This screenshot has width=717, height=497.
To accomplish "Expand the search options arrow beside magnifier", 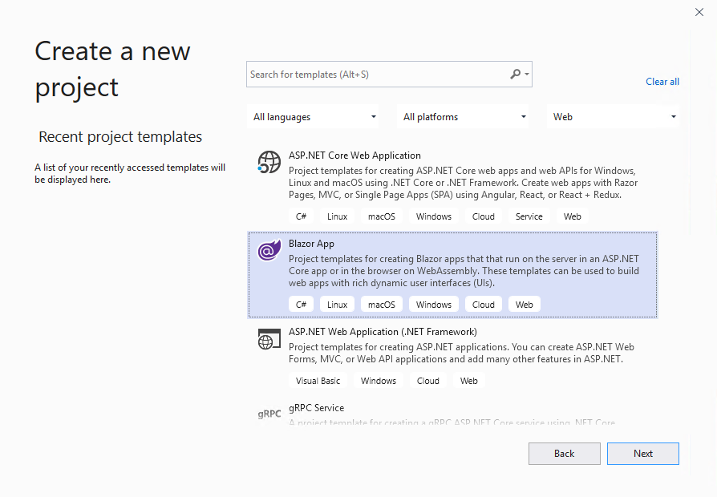I will tap(527, 74).
